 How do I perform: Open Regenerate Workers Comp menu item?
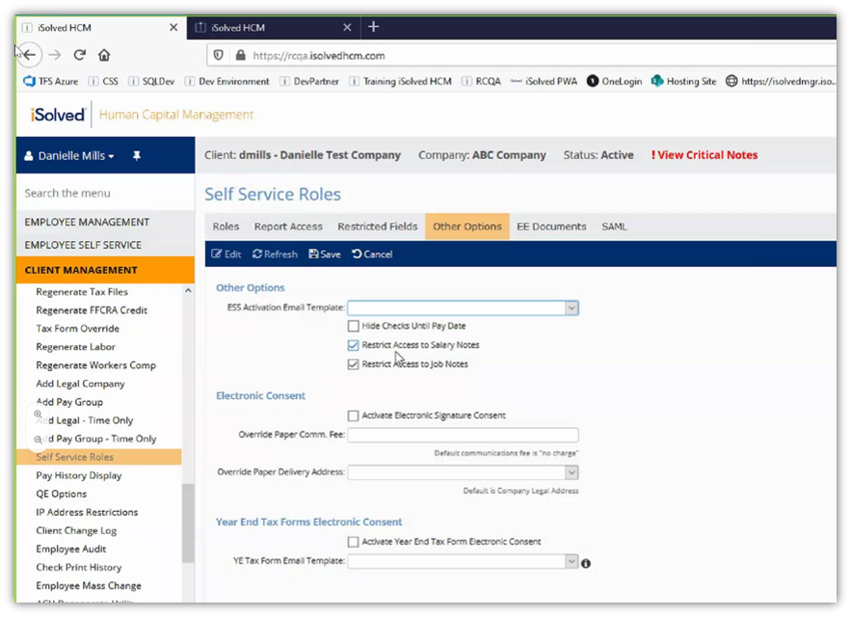click(x=96, y=365)
